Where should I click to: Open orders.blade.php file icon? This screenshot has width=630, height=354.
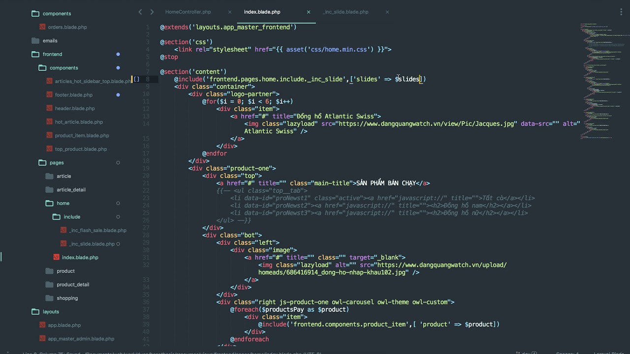(43, 27)
